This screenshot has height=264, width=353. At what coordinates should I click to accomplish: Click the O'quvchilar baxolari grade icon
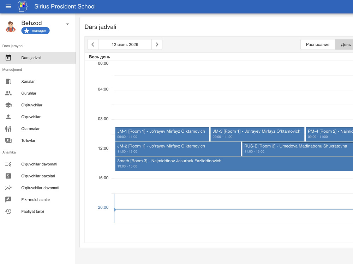8,176
